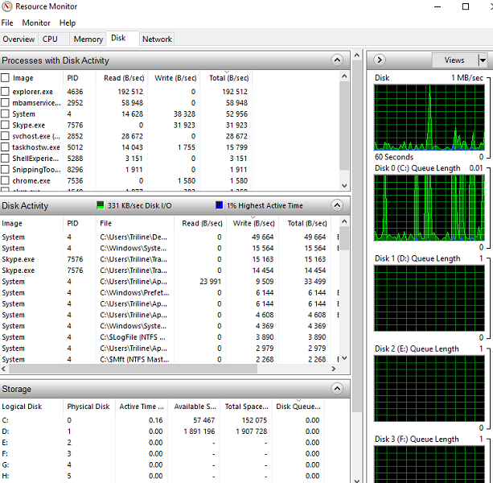
Task: Hide the graphs pane using the arrow button
Action: (x=380, y=60)
